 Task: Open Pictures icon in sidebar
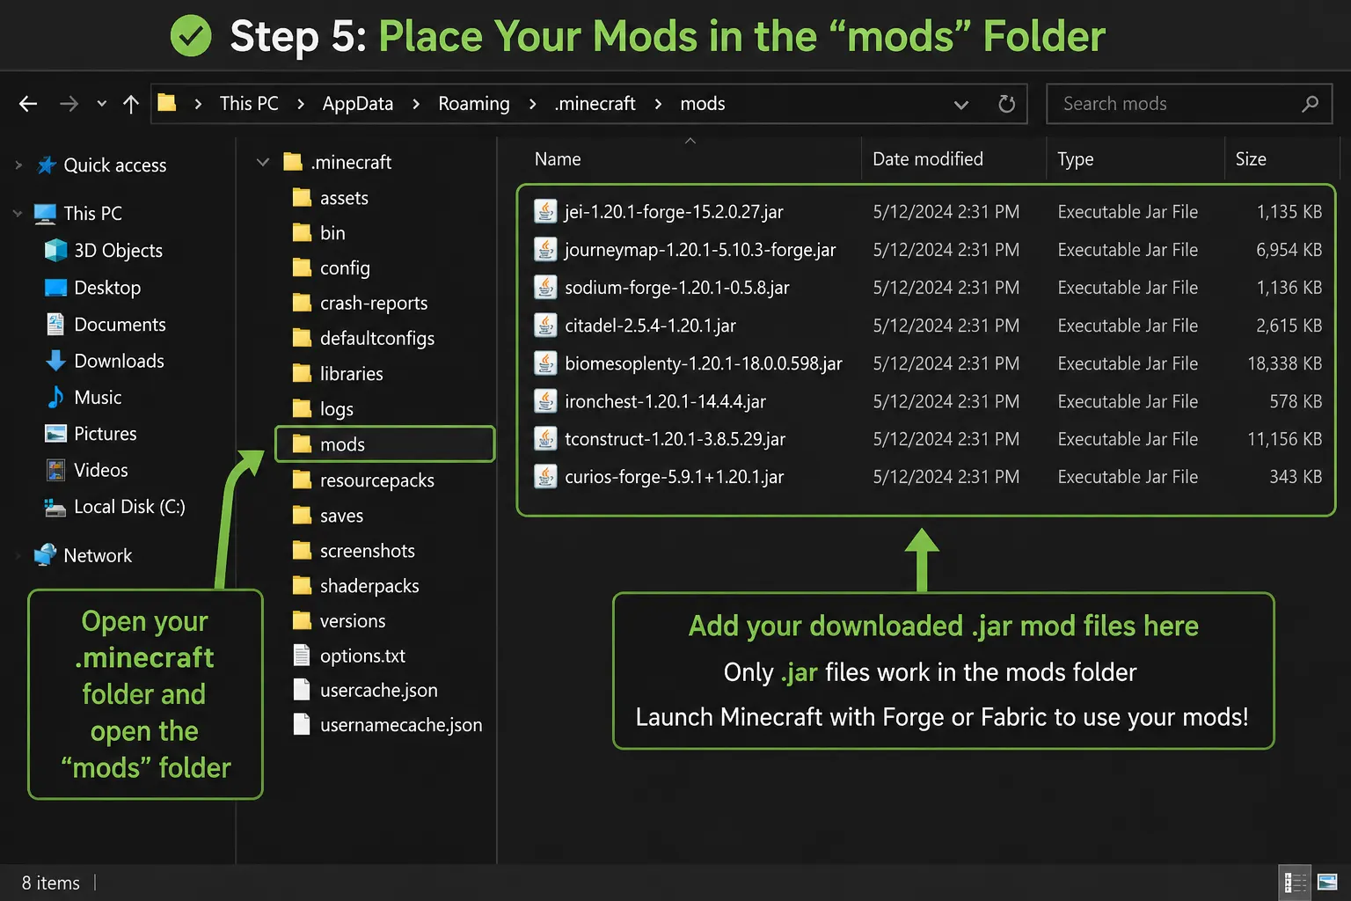pyautogui.click(x=55, y=434)
